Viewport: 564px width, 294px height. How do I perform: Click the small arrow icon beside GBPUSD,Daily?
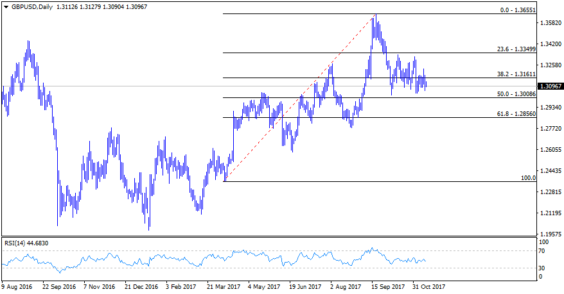(6, 6)
